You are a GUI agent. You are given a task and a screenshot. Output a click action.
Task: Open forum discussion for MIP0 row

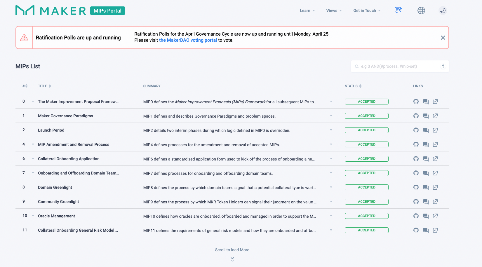pos(426,102)
